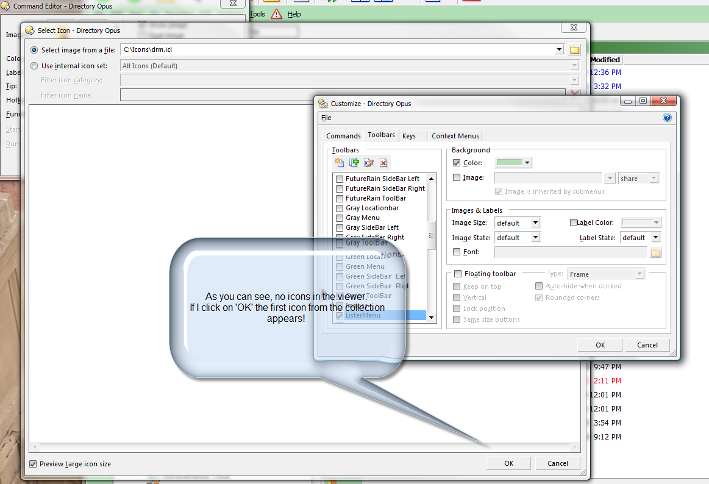Open the Image Size dropdown
709x484 pixels.
coord(534,222)
